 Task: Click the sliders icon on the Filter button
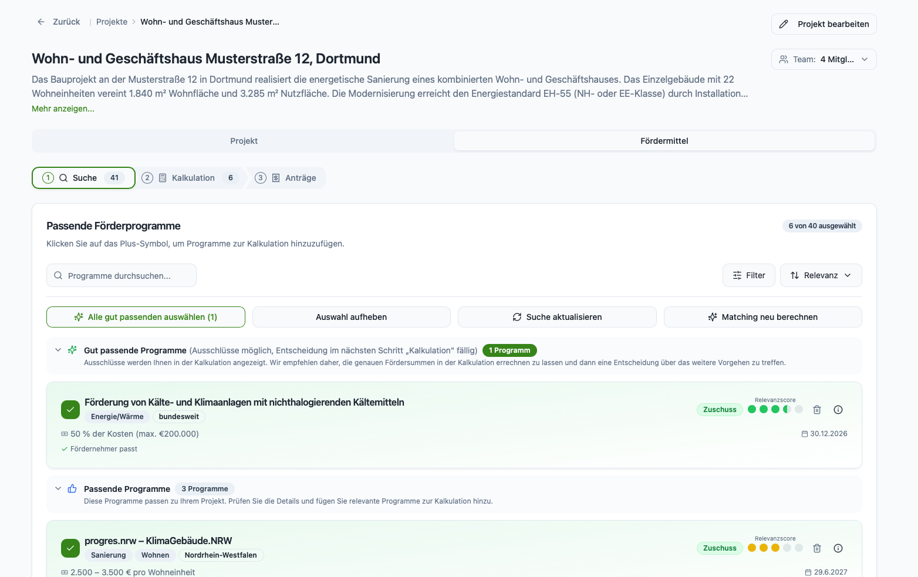[737, 275]
